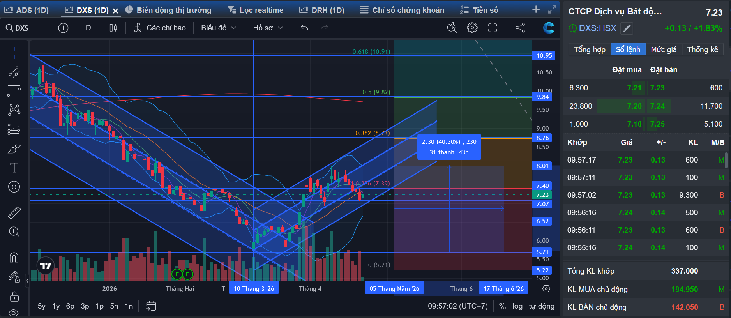Set range to 1y
The width and height of the screenshot is (731, 318).
[x=56, y=306]
